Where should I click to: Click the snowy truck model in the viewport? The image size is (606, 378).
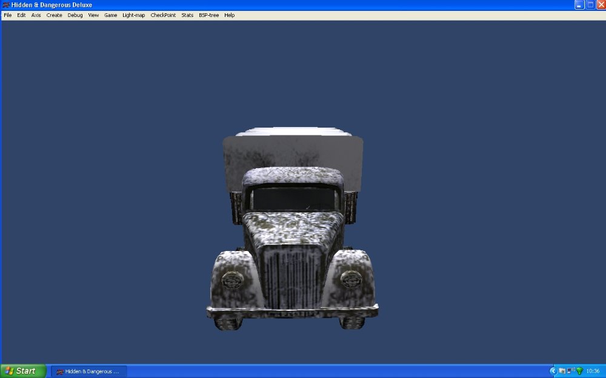pyautogui.click(x=293, y=229)
